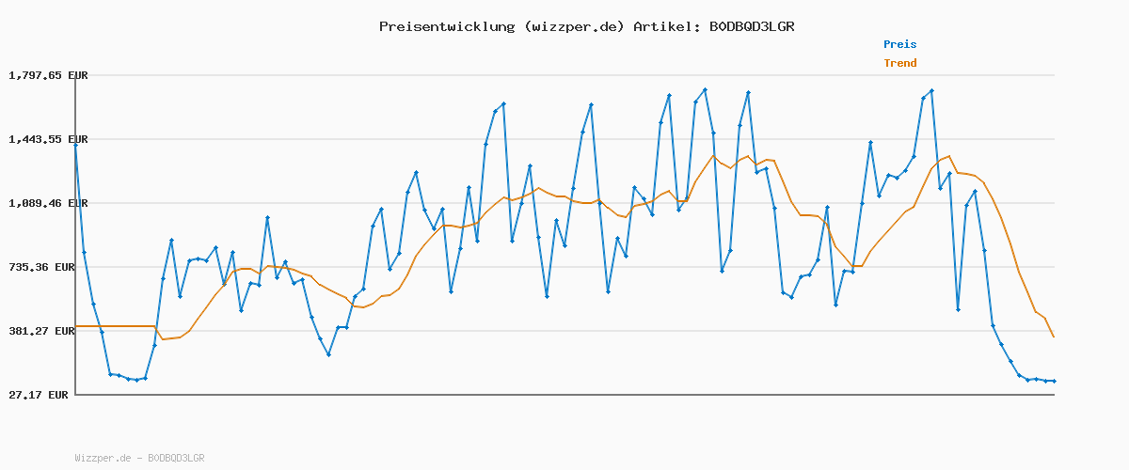1129x470 pixels.
Task: Click the chart title "Preisentwicklung (wizzper.de)"
Action: coord(501,26)
